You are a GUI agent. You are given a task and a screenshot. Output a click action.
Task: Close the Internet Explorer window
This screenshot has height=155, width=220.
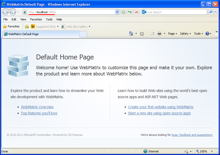216,4
